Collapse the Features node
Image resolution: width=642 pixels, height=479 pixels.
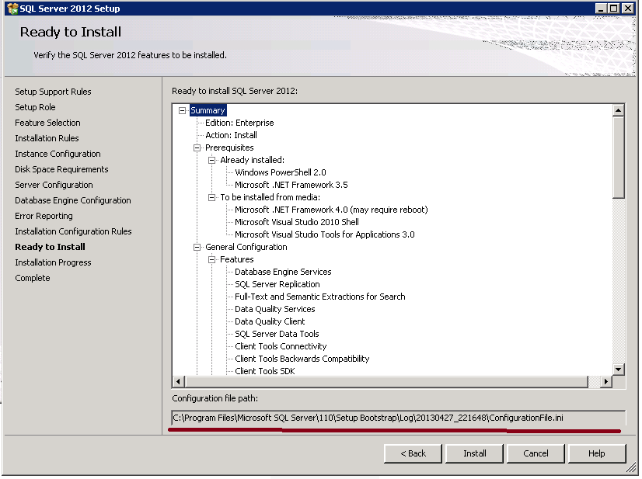pyautogui.click(x=211, y=259)
